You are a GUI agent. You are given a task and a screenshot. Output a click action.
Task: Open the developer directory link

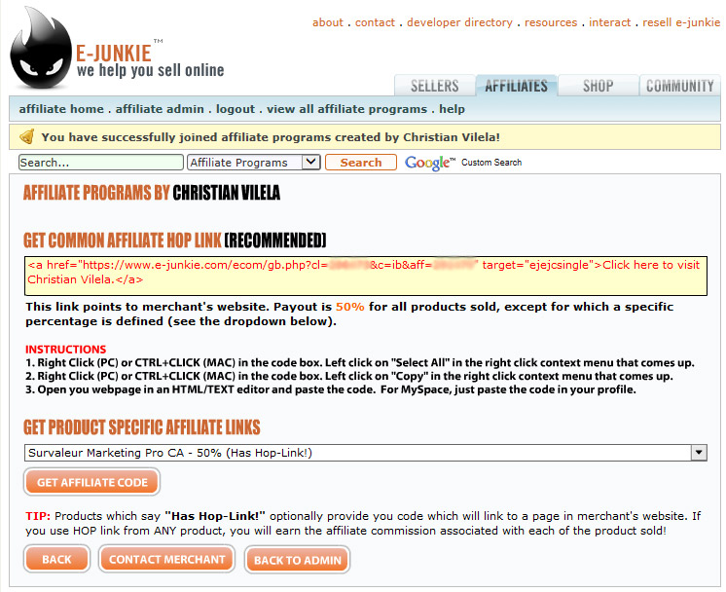coord(459,22)
